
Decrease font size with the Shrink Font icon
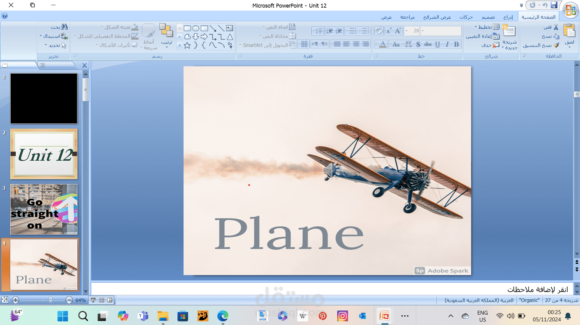coord(389,31)
